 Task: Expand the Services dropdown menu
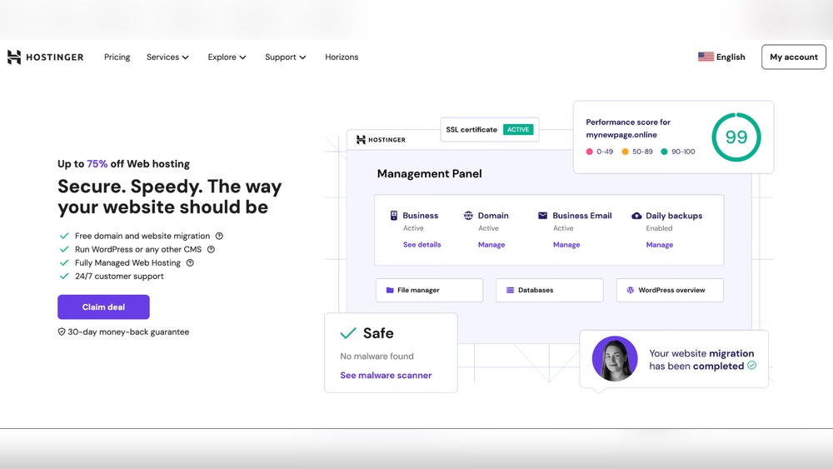pyautogui.click(x=167, y=57)
